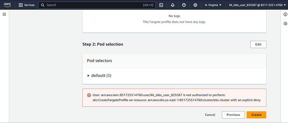The width and height of the screenshot is (288, 123).
Task: Open the side navigation hamburger menu
Action: 4,14
